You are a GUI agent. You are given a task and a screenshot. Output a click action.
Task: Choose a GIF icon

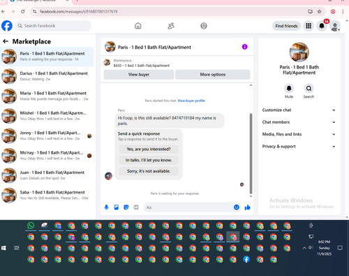(136, 208)
